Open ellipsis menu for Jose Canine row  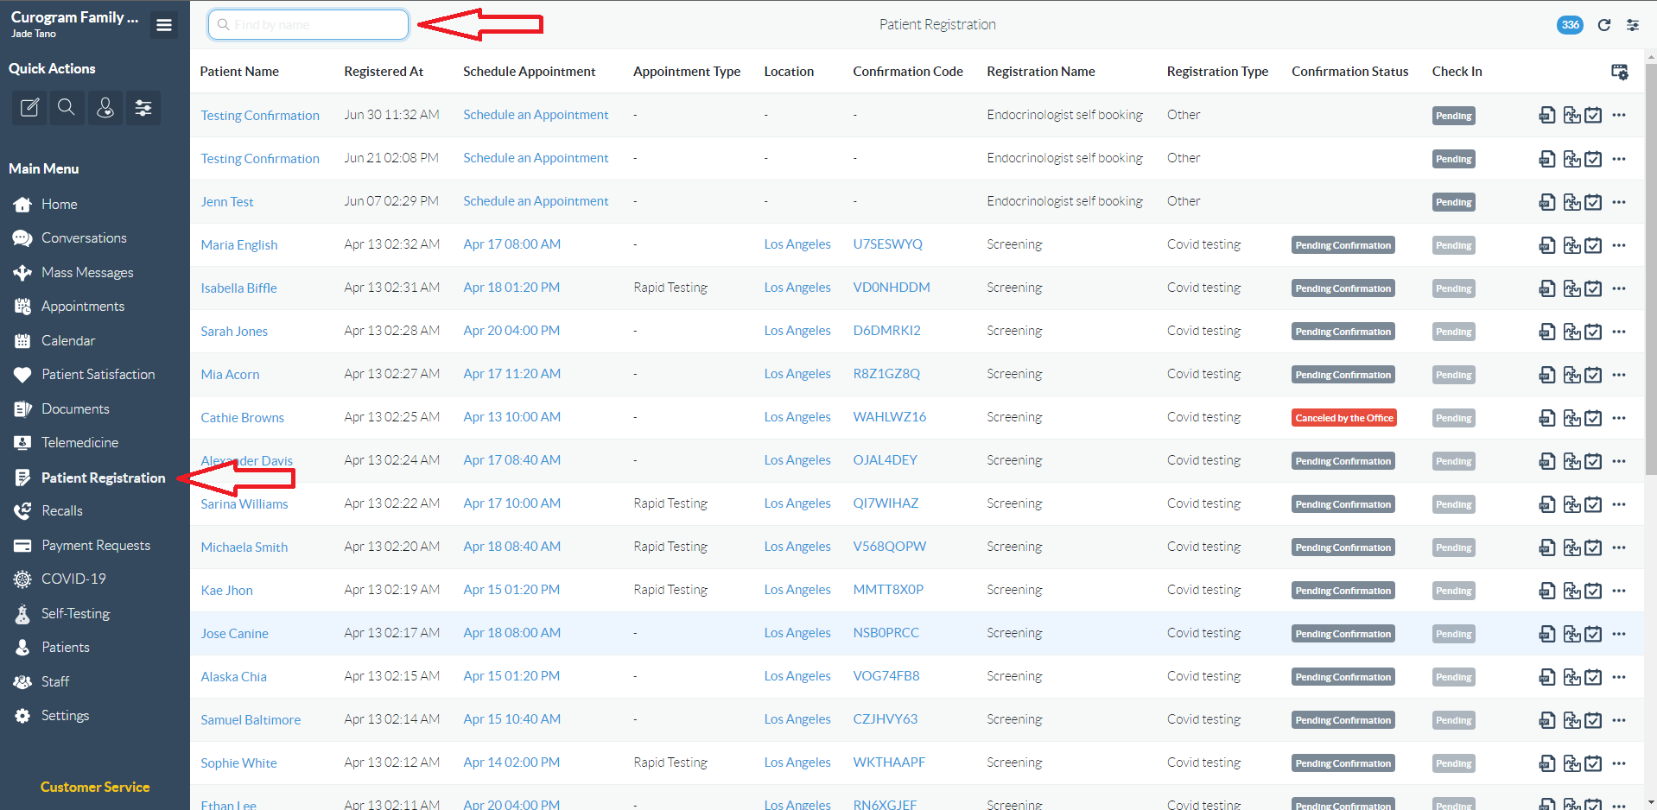[1619, 634]
